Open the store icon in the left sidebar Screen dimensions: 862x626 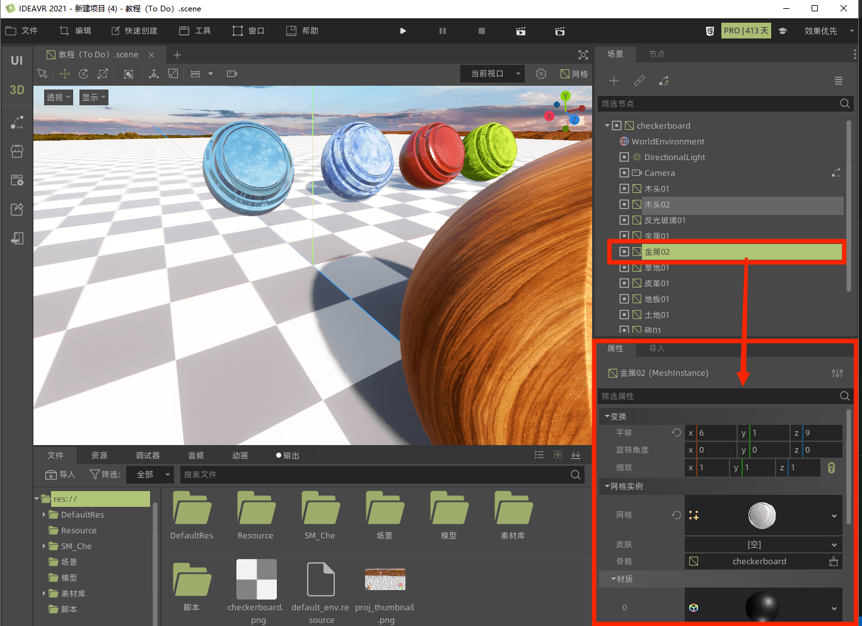click(17, 151)
